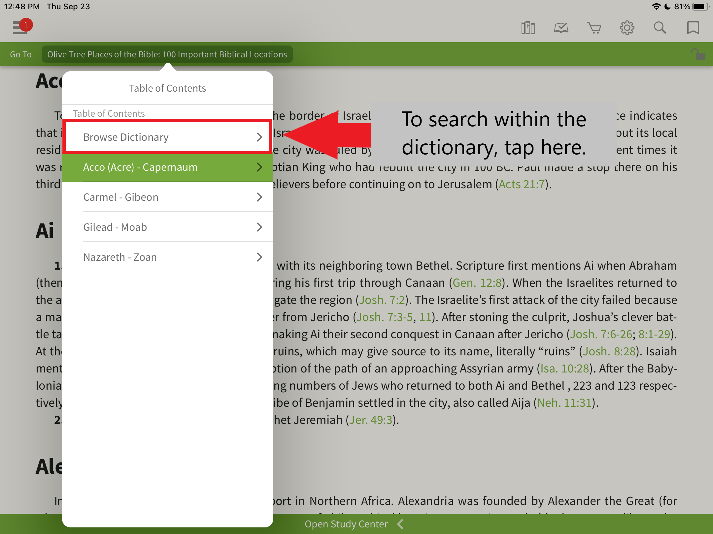Open the Jer. 49:3 reference

tap(370, 420)
